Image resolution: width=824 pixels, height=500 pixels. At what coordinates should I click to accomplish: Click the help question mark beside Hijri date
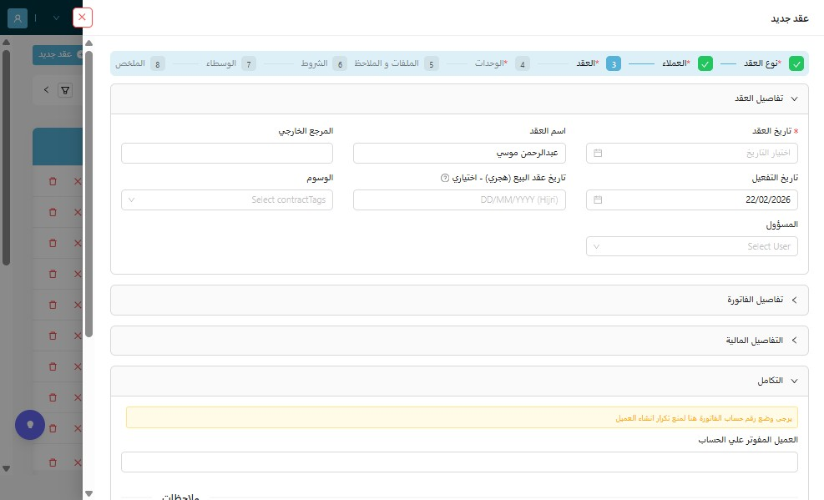tap(445, 178)
